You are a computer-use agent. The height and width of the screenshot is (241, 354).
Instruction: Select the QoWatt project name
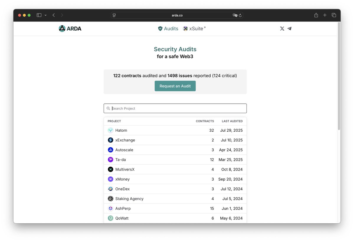[122, 218]
